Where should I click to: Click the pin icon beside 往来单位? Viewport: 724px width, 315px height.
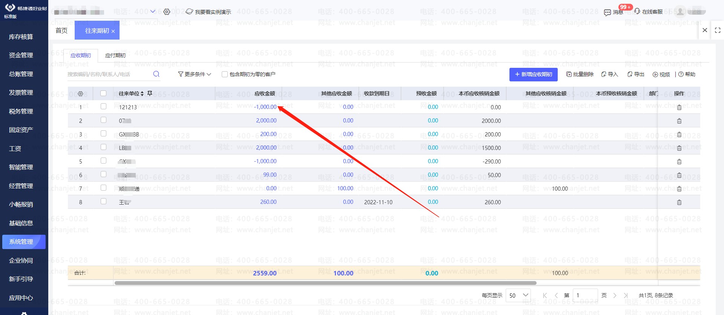(150, 93)
